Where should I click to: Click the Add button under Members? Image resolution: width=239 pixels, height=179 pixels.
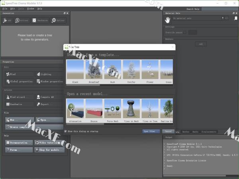point(201,44)
